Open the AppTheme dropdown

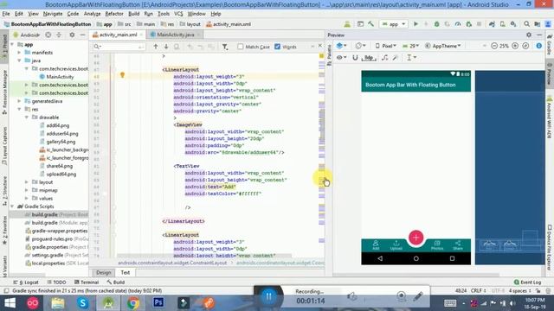point(443,46)
